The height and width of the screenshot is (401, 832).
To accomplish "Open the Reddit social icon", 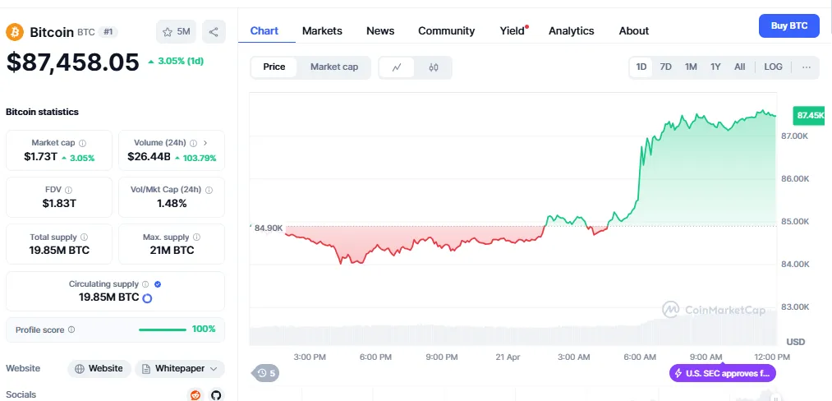I will tap(195, 394).
